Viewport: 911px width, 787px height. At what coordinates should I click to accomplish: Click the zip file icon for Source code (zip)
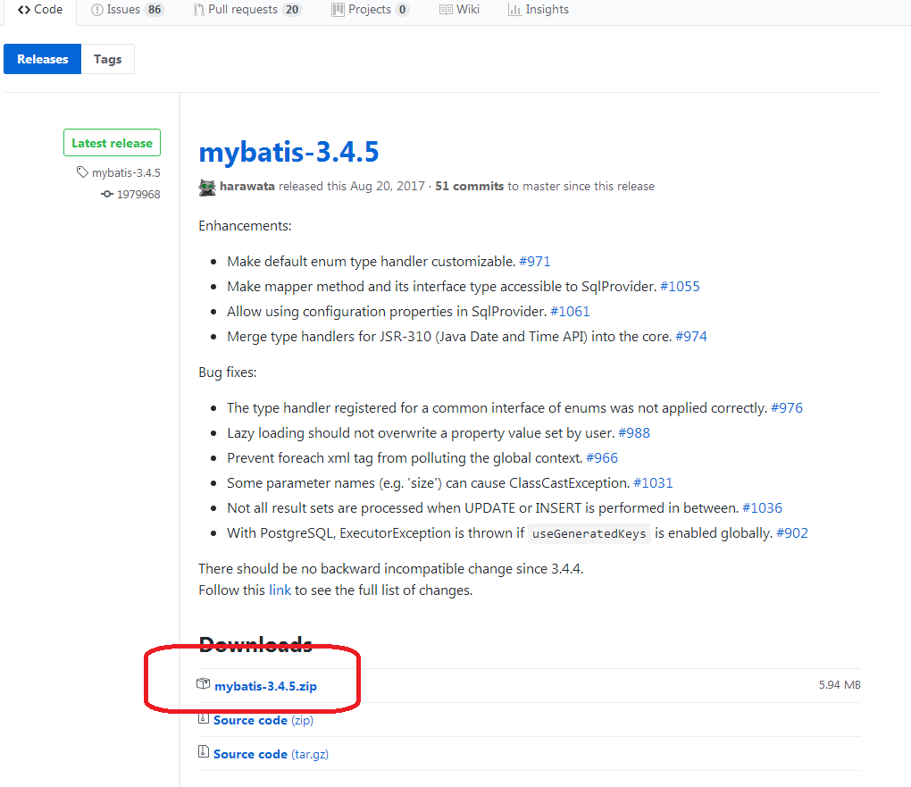(x=204, y=718)
